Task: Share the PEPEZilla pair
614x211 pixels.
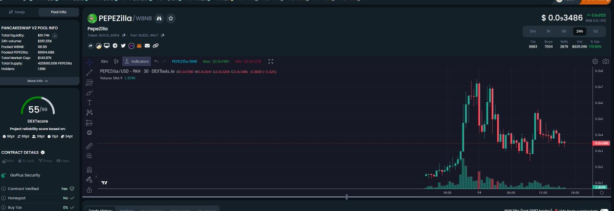Action: [91, 46]
